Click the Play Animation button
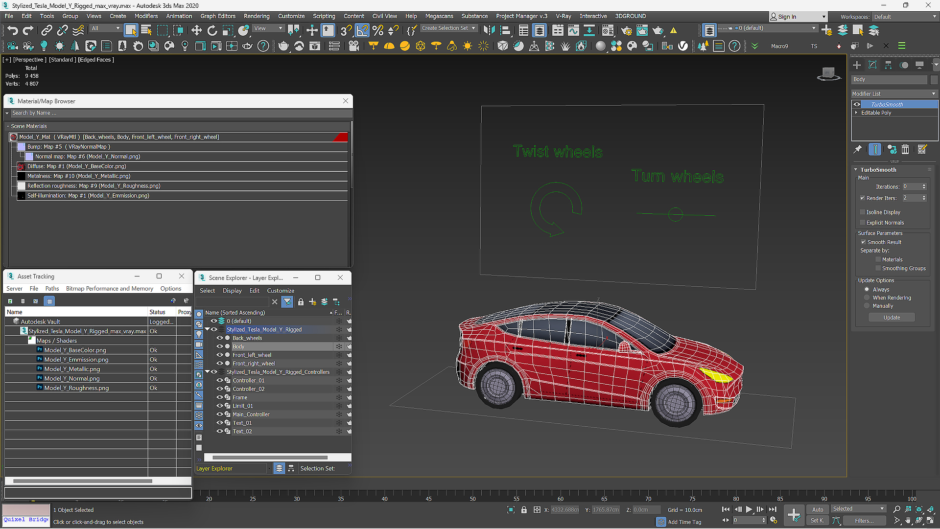 coord(749,509)
